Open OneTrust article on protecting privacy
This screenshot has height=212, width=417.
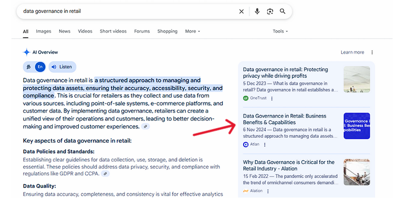[285, 73]
